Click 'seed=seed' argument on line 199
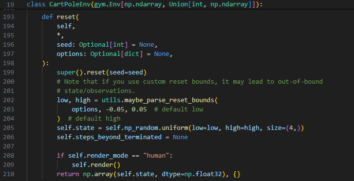Image resolution: width=354 pixels, height=181 pixels. 126,72
